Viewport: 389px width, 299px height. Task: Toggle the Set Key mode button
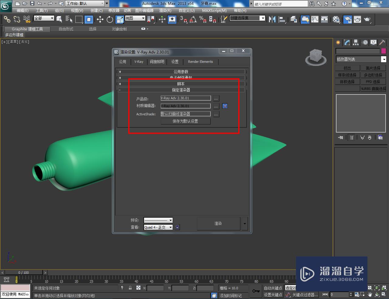point(273,295)
